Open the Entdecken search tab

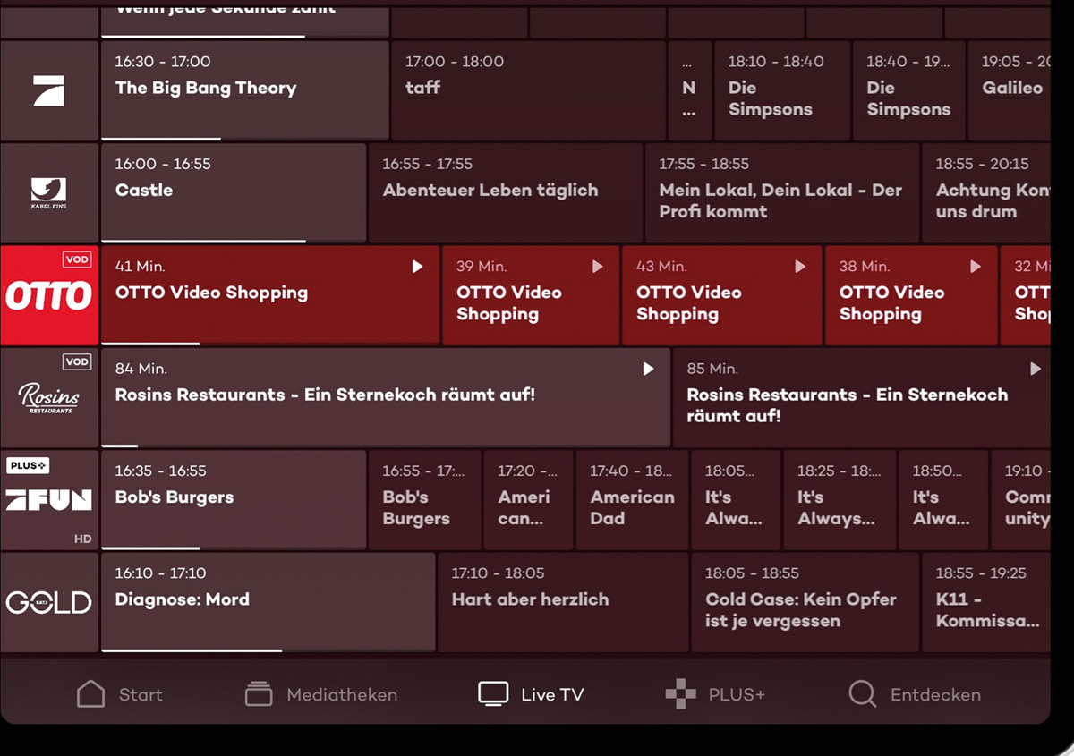click(x=915, y=694)
